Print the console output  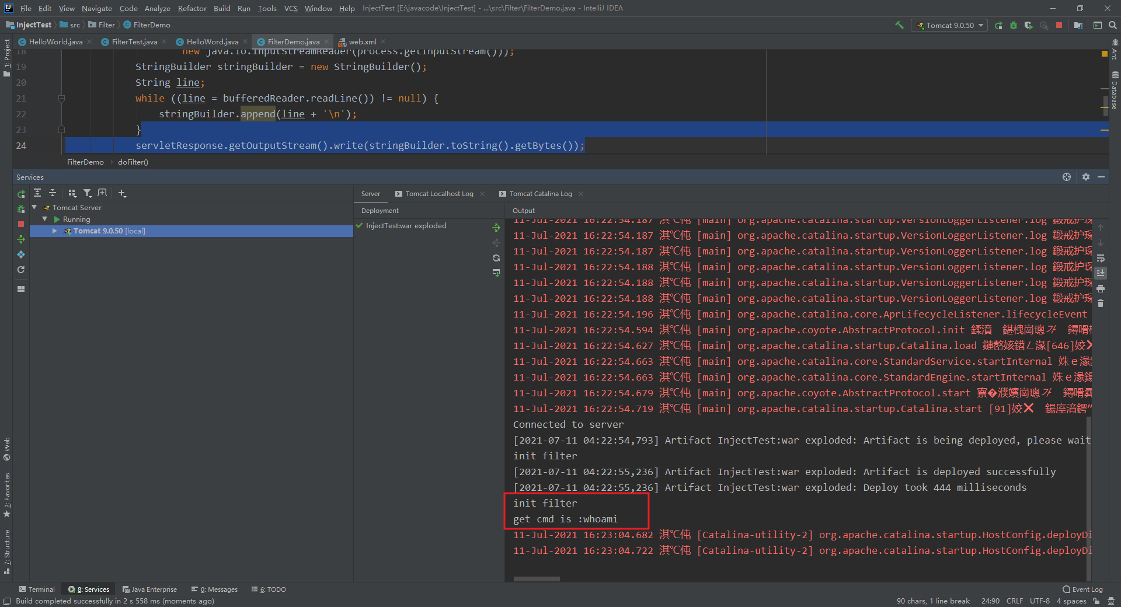click(x=1101, y=288)
